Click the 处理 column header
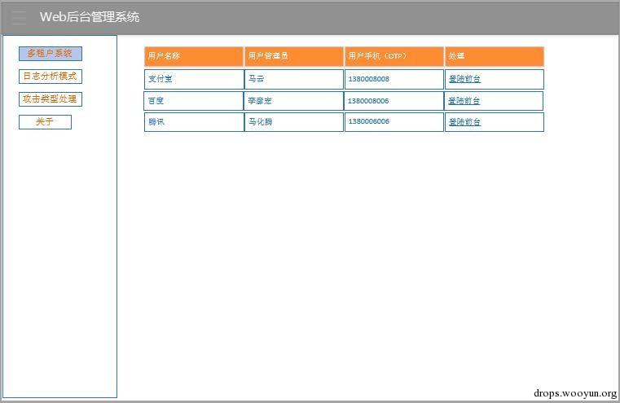The height and width of the screenshot is (403, 620). (x=495, y=56)
